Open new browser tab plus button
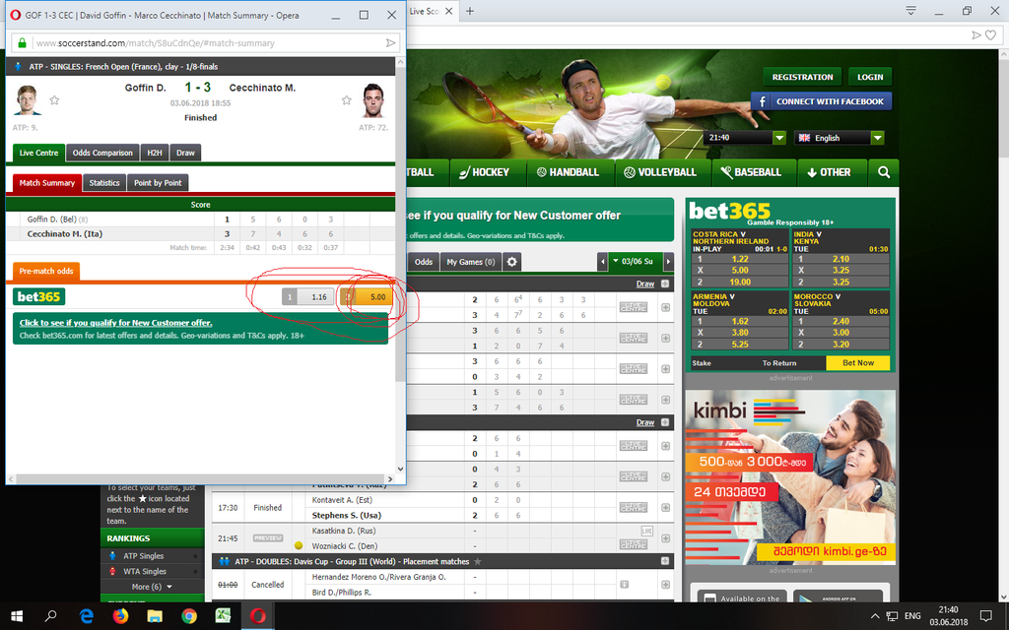The width and height of the screenshot is (1009, 630). coord(470,11)
